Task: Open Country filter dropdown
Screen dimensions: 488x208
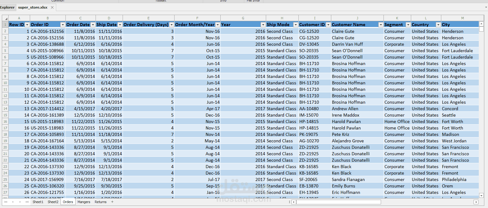Action: [438, 25]
